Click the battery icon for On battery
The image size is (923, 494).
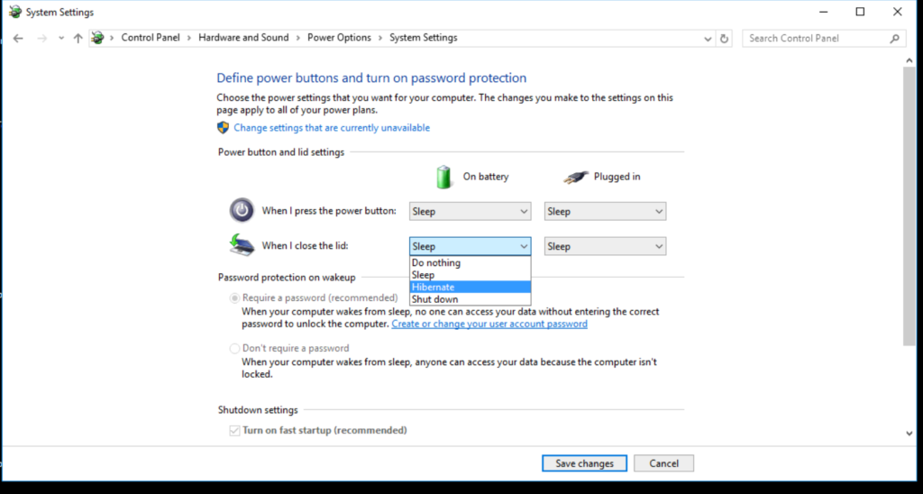coord(443,177)
